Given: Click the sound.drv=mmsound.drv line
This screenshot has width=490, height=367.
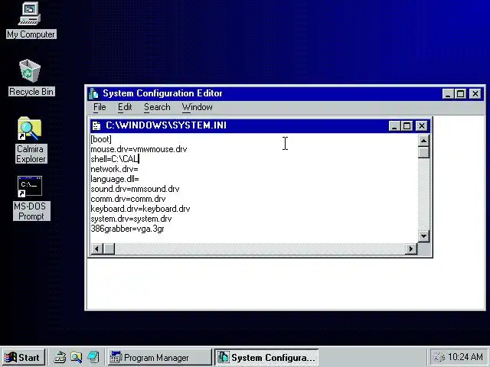Looking at the screenshot, I should point(135,189).
